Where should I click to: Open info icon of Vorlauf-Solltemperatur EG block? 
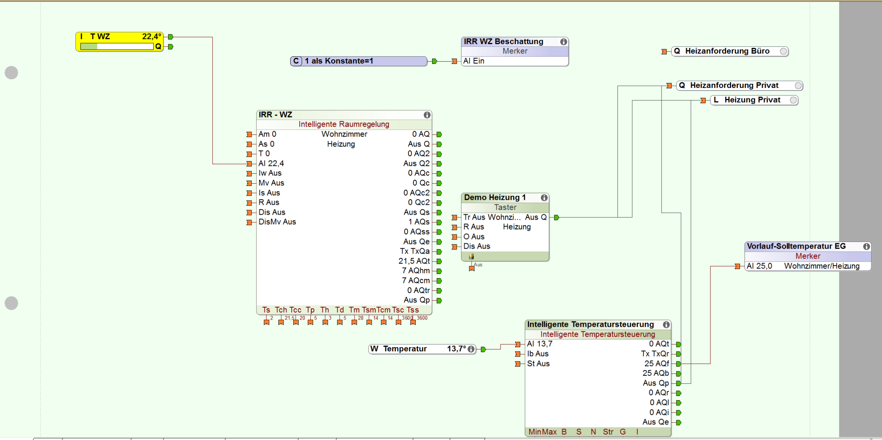(x=866, y=247)
